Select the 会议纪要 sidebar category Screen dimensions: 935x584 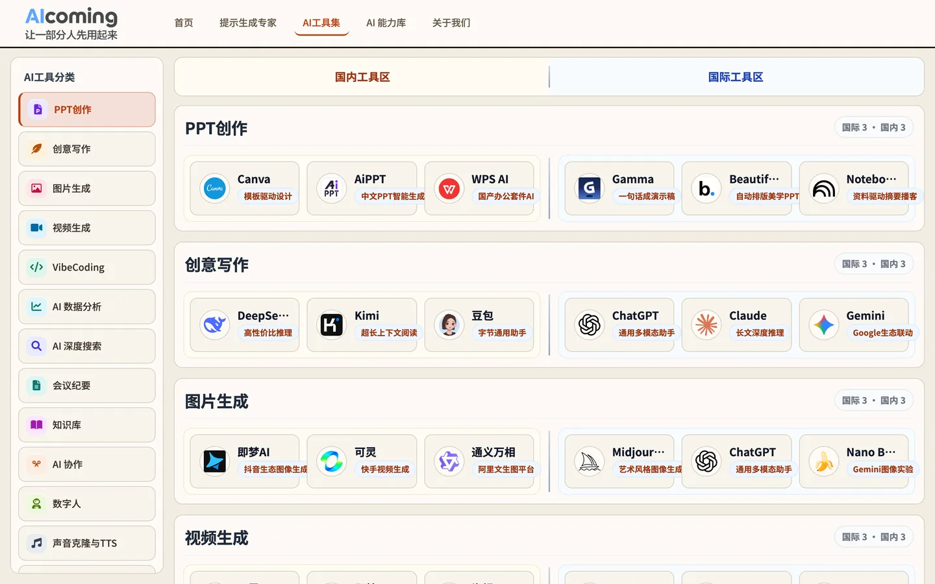point(87,385)
